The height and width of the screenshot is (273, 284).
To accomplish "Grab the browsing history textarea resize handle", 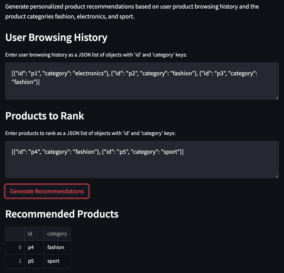I will point(277,98).
